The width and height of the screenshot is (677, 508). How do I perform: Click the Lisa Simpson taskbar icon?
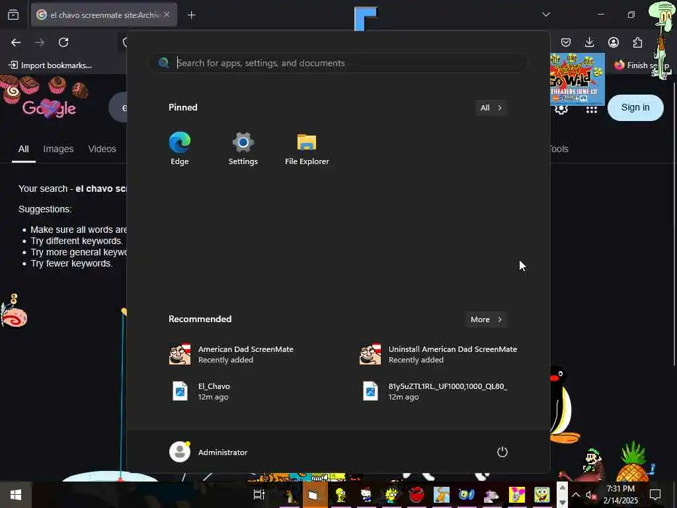pyautogui.click(x=391, y=495)
